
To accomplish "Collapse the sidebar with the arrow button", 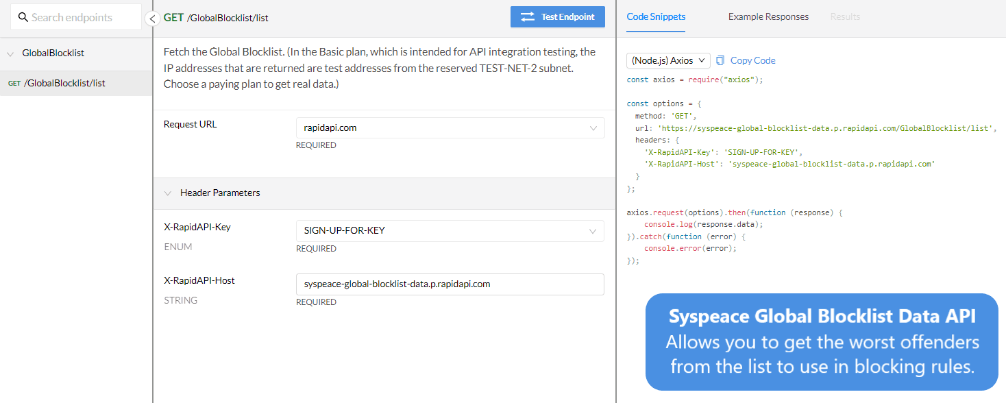I will click(x=154, y=19).
